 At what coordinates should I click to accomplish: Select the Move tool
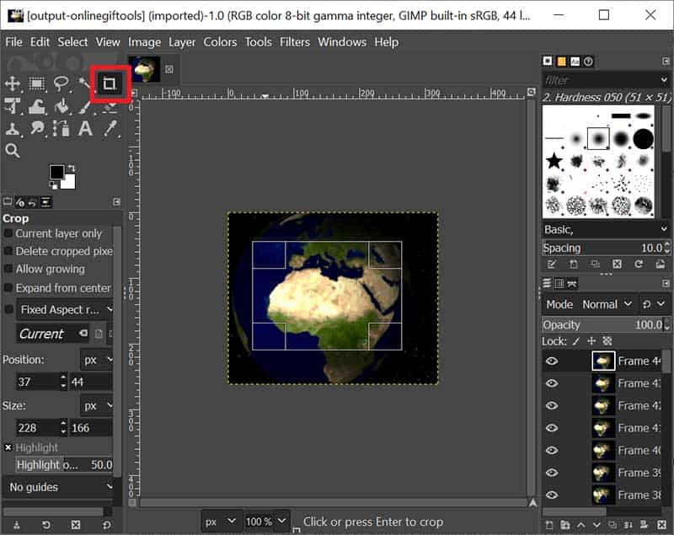pyautogui.click(x=13, y=84)
